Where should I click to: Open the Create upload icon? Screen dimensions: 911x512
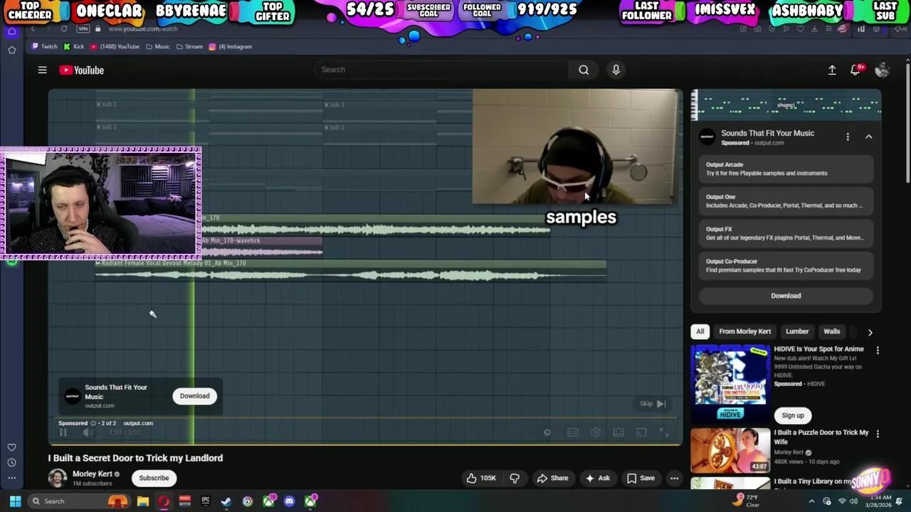[x=832, y=70]
